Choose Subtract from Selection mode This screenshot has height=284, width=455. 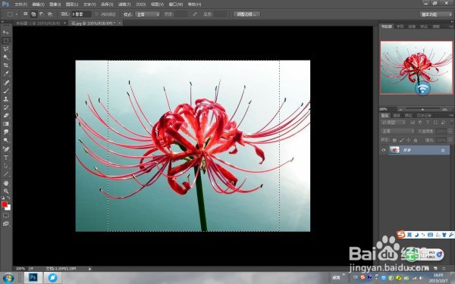[42, 14]
